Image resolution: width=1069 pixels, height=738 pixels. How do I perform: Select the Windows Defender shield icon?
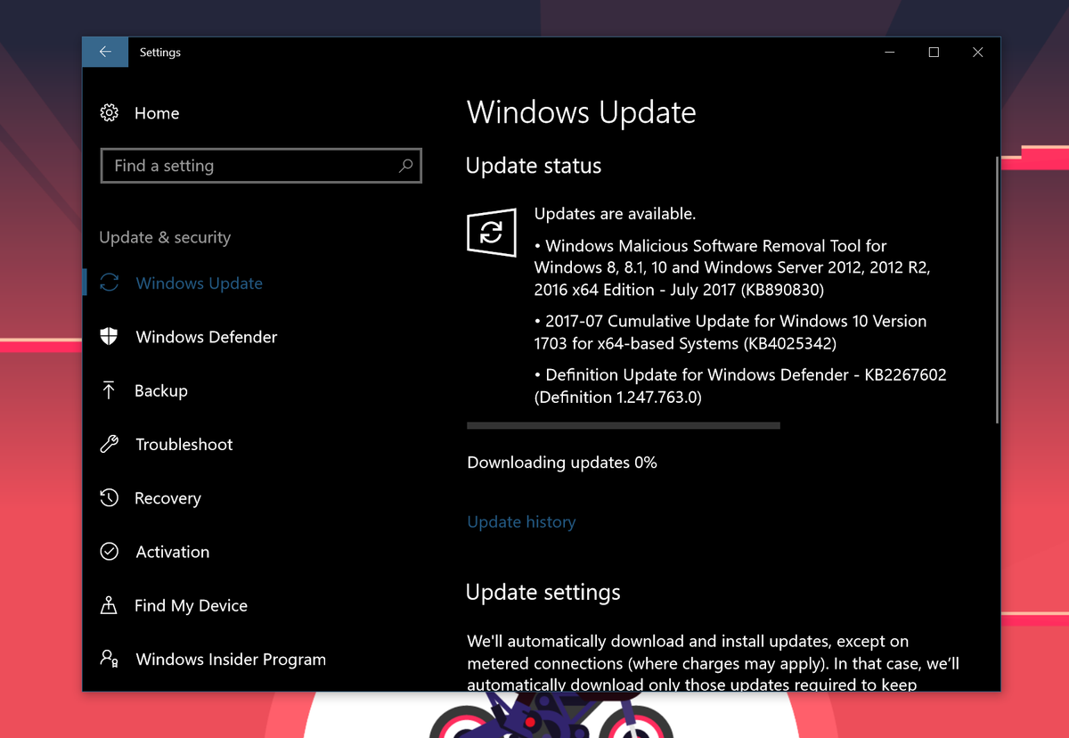click(108, 336)
